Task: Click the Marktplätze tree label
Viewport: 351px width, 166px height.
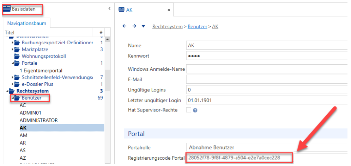Action: pos(35,49)
